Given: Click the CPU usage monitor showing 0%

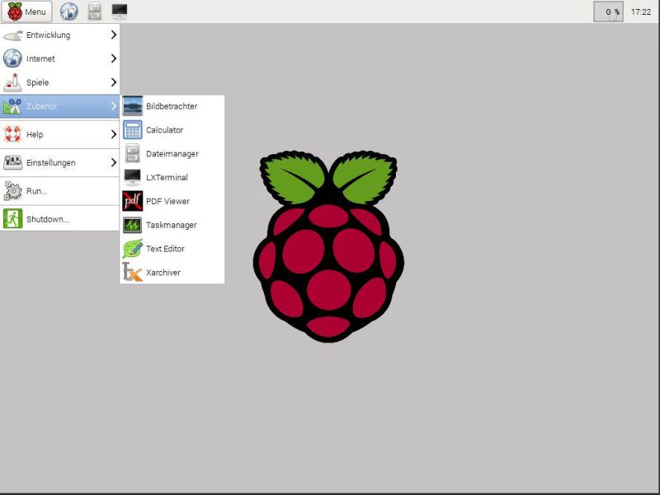Looking at the screenshot, I should 609,12.
